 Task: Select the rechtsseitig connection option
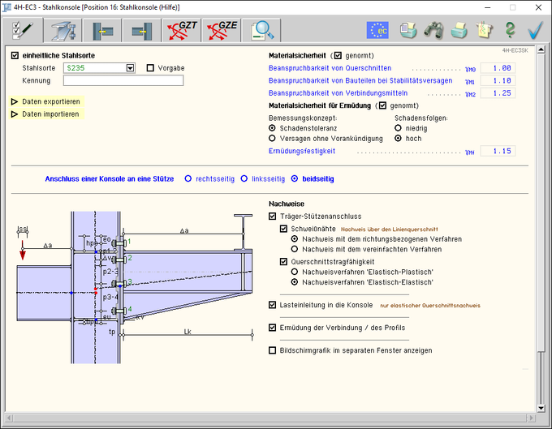[188, 178]
